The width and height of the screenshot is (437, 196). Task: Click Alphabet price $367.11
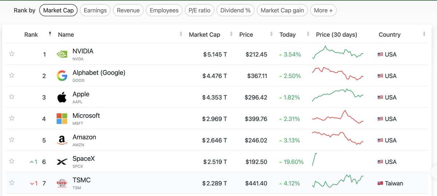point(257,76)
